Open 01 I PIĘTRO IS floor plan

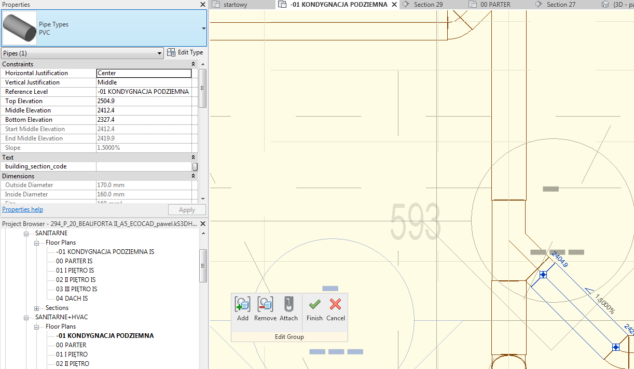(75, 271)
